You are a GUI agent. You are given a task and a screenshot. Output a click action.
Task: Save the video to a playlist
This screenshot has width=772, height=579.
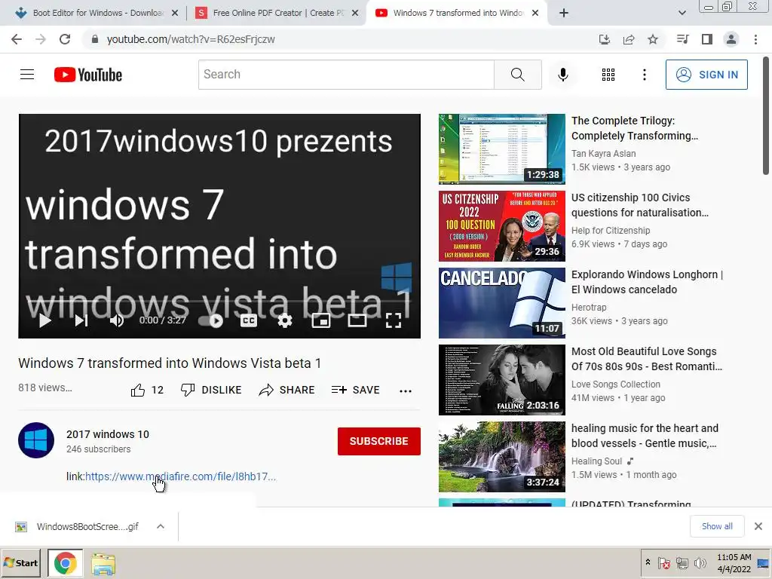point(356,390)
